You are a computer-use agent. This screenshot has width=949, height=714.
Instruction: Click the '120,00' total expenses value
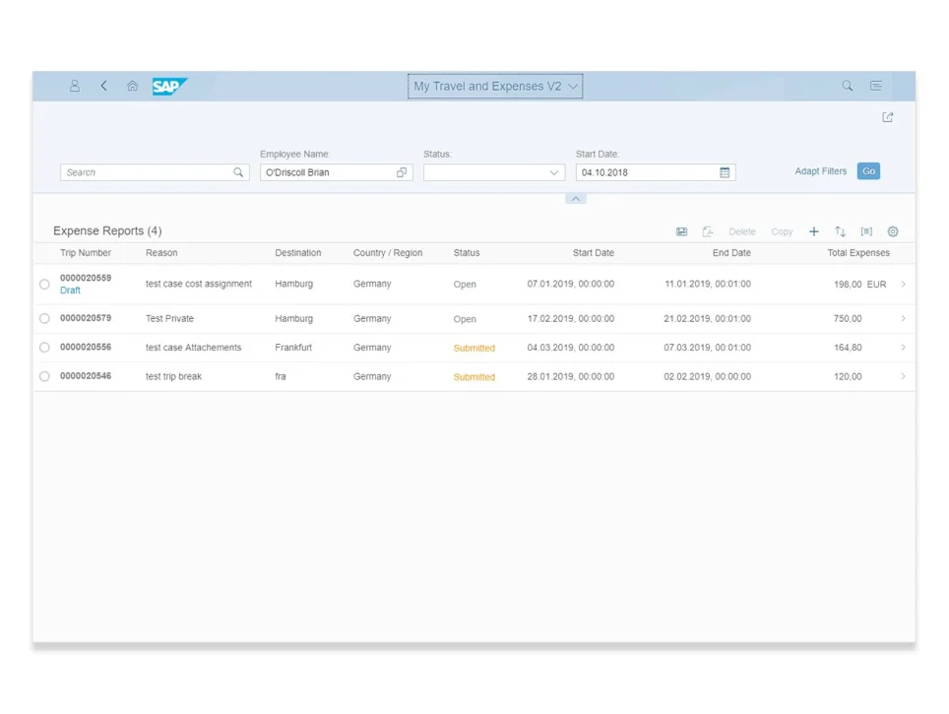[x=848, y=376]
